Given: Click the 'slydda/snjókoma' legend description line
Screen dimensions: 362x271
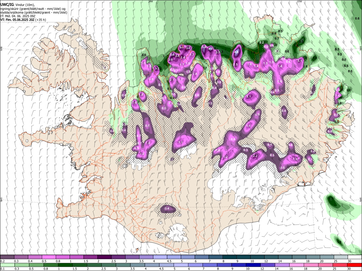Looking at the screenshot, I should pyautogui.click(x=34, y=12).
